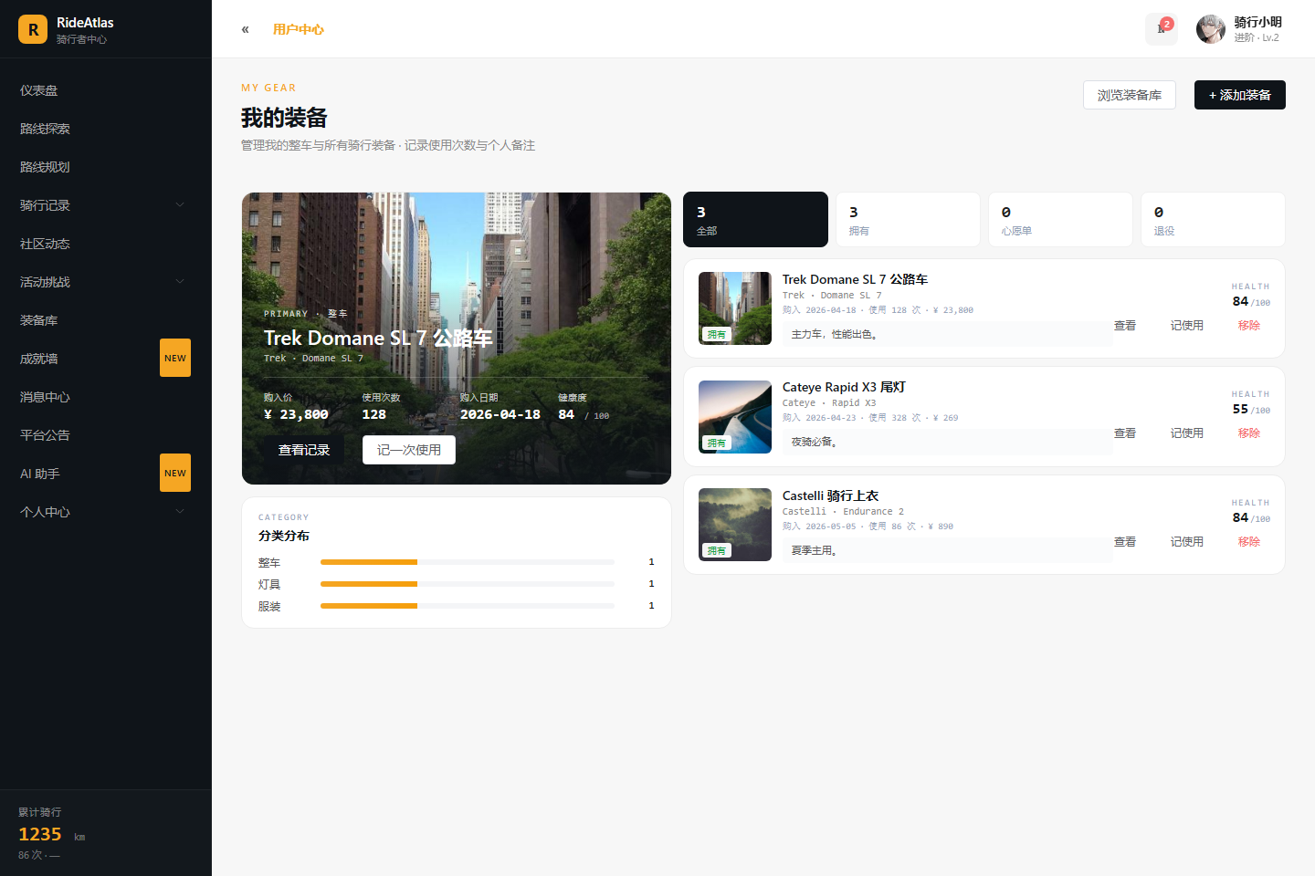Click the 浏览装备库 button
The image size is (1315, 876).
click(x=1130, y=95)
